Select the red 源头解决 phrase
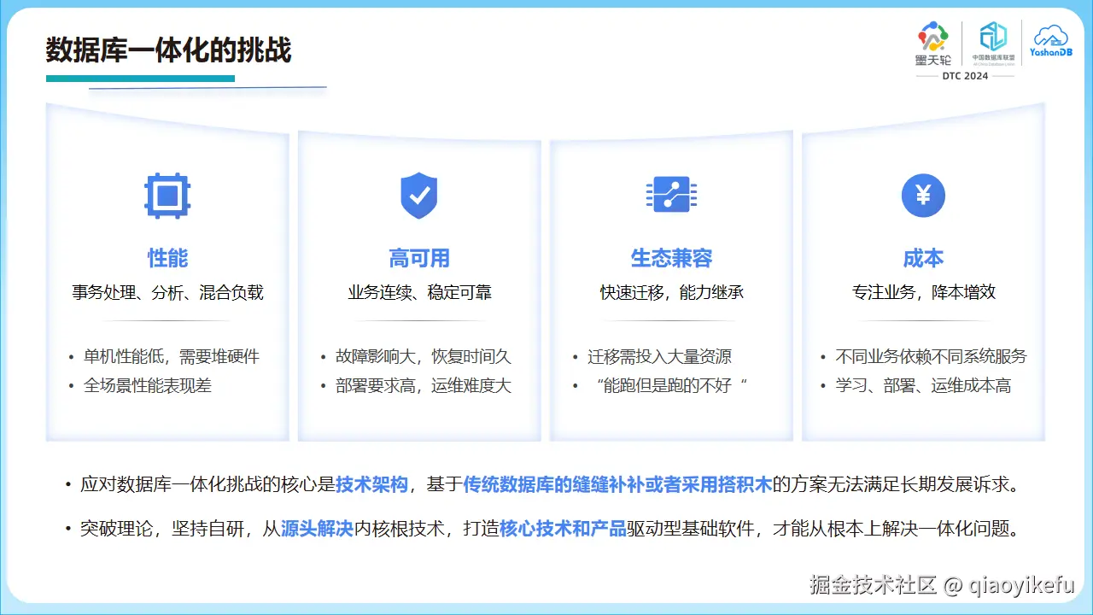The width and height of the screenshot is (1093, 615). tap(317, 528)
